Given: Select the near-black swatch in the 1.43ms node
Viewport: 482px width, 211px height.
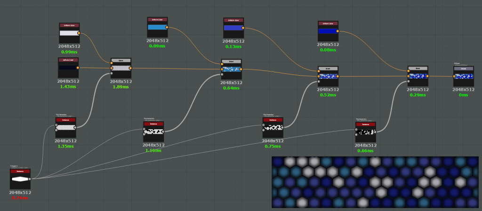Looking at the screenshot, I should (68, 68).
